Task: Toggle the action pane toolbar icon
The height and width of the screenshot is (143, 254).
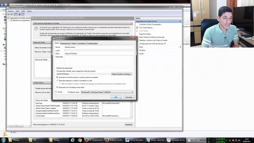Action: click(23, 14)
